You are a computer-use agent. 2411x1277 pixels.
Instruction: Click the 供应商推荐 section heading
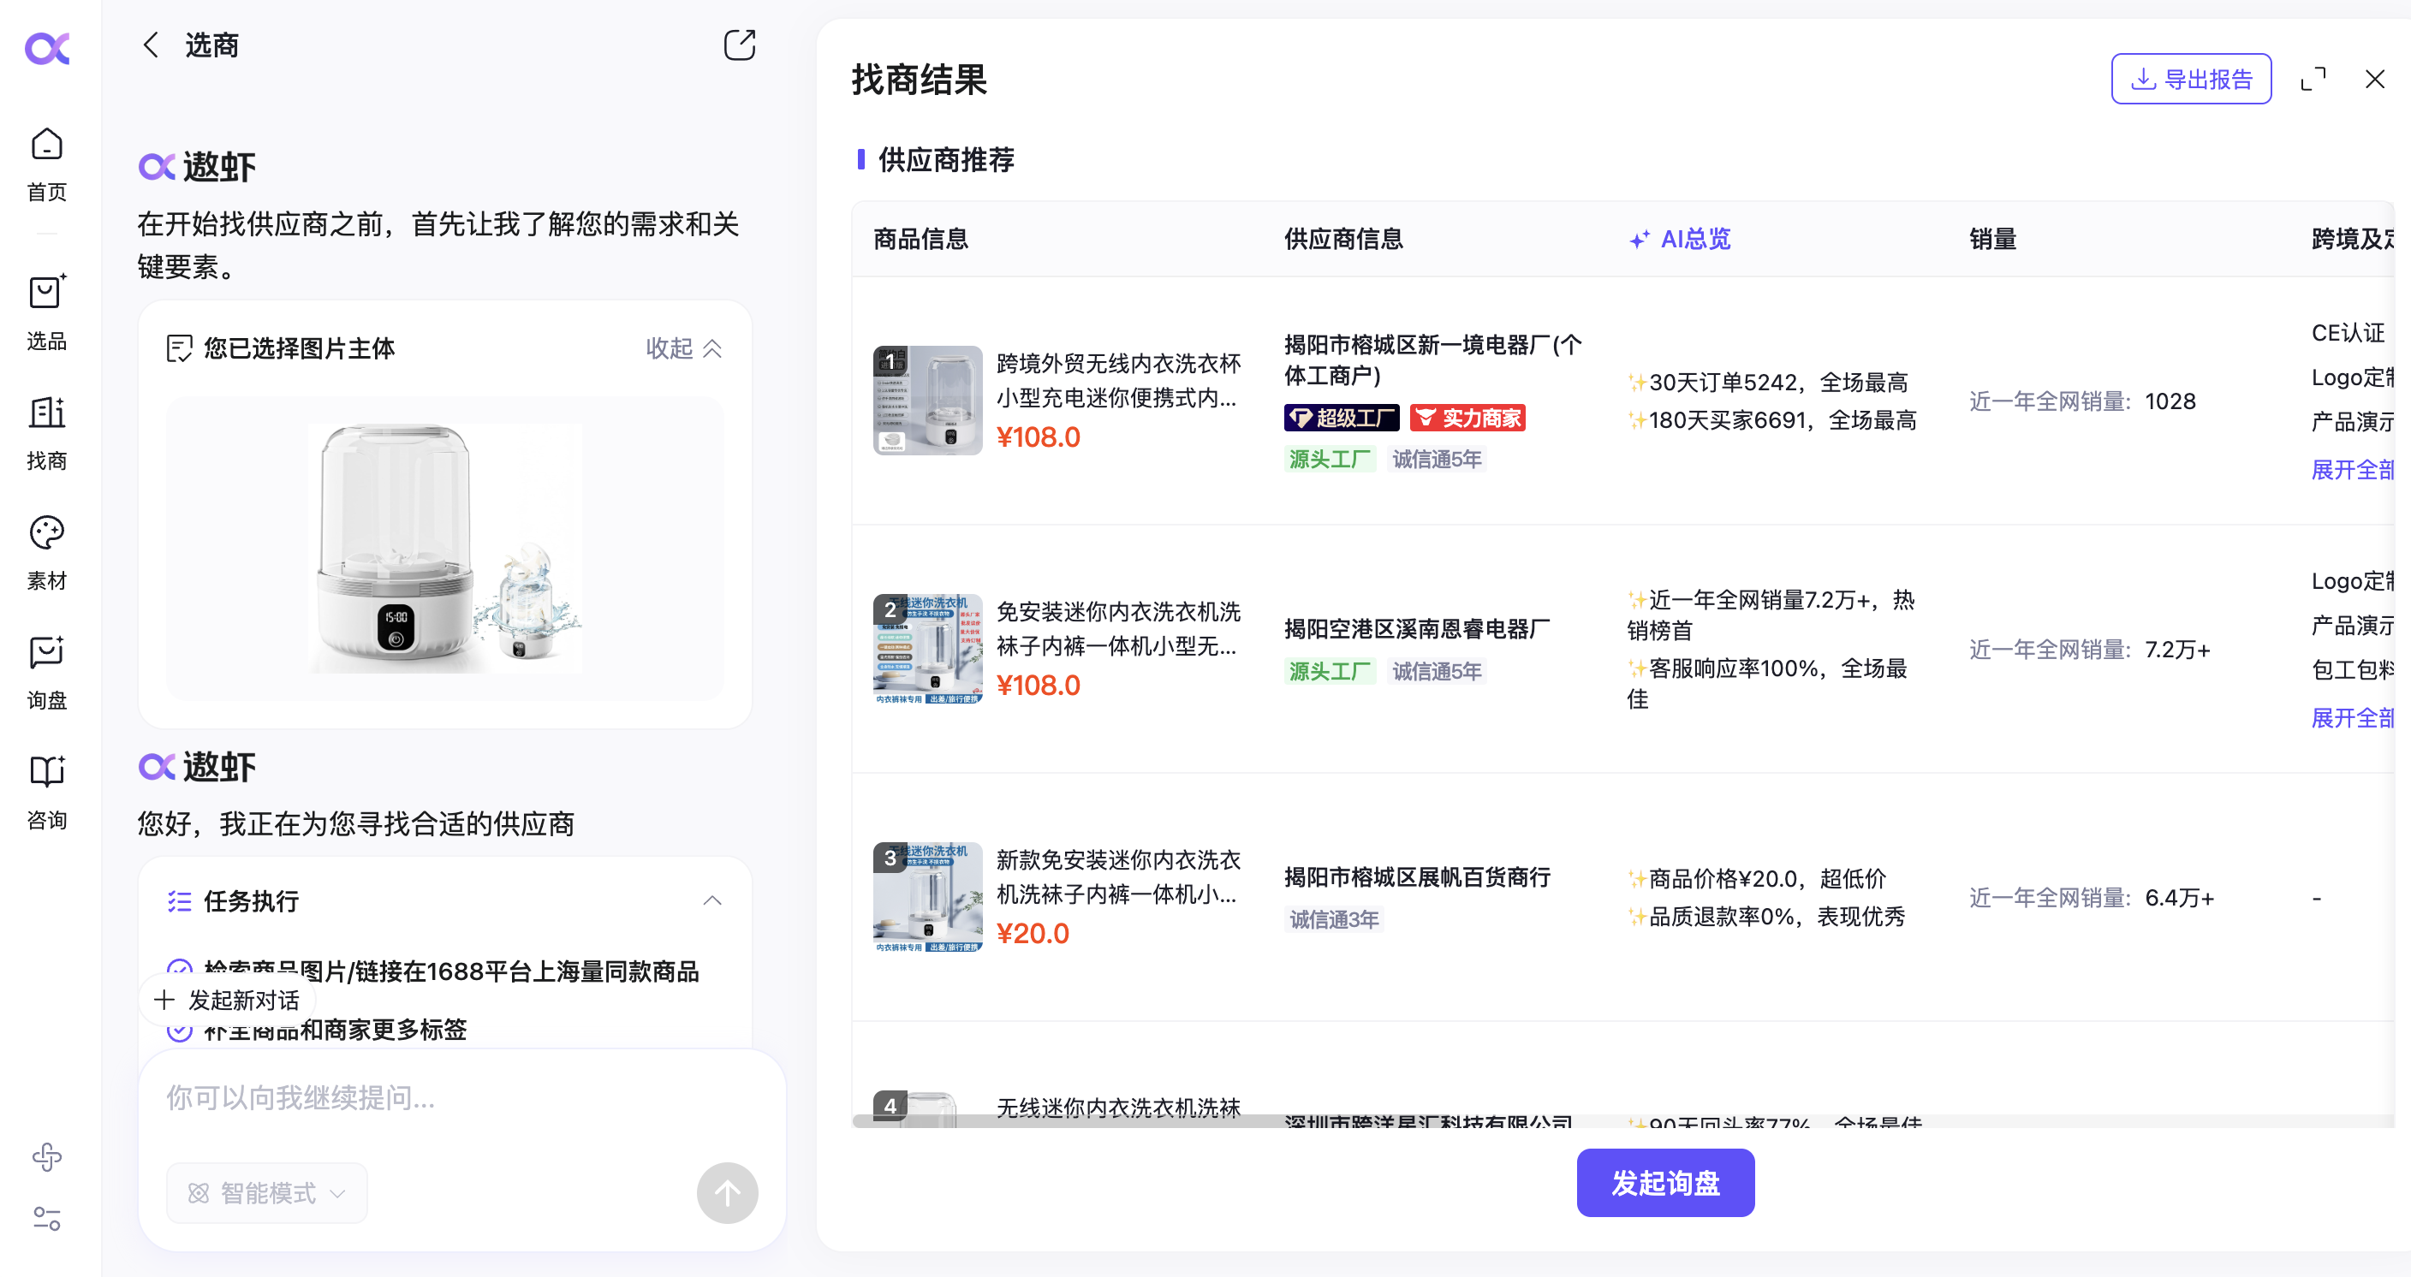pyautogui.click(x=944, y=160)
